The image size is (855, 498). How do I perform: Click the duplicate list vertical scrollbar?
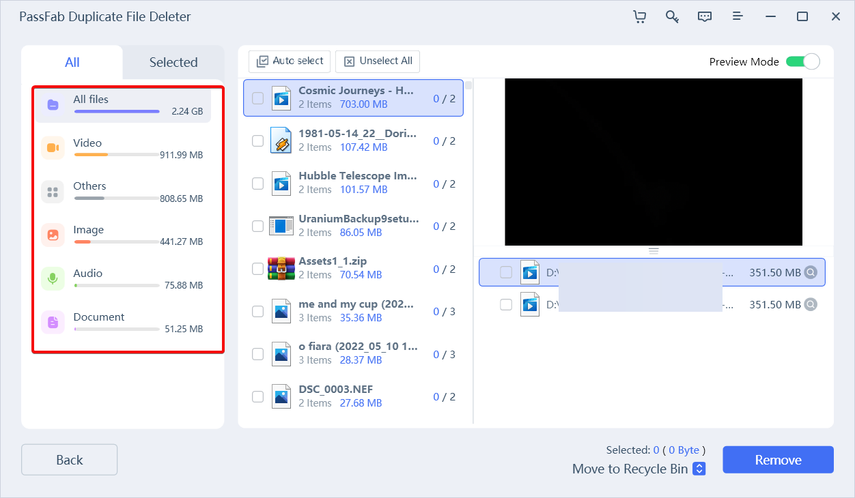tap(468, 85)
